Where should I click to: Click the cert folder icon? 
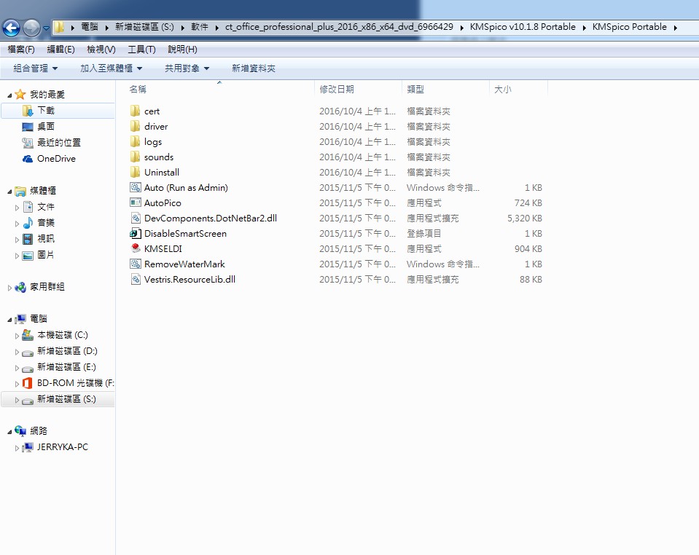(x=135, y=111)
